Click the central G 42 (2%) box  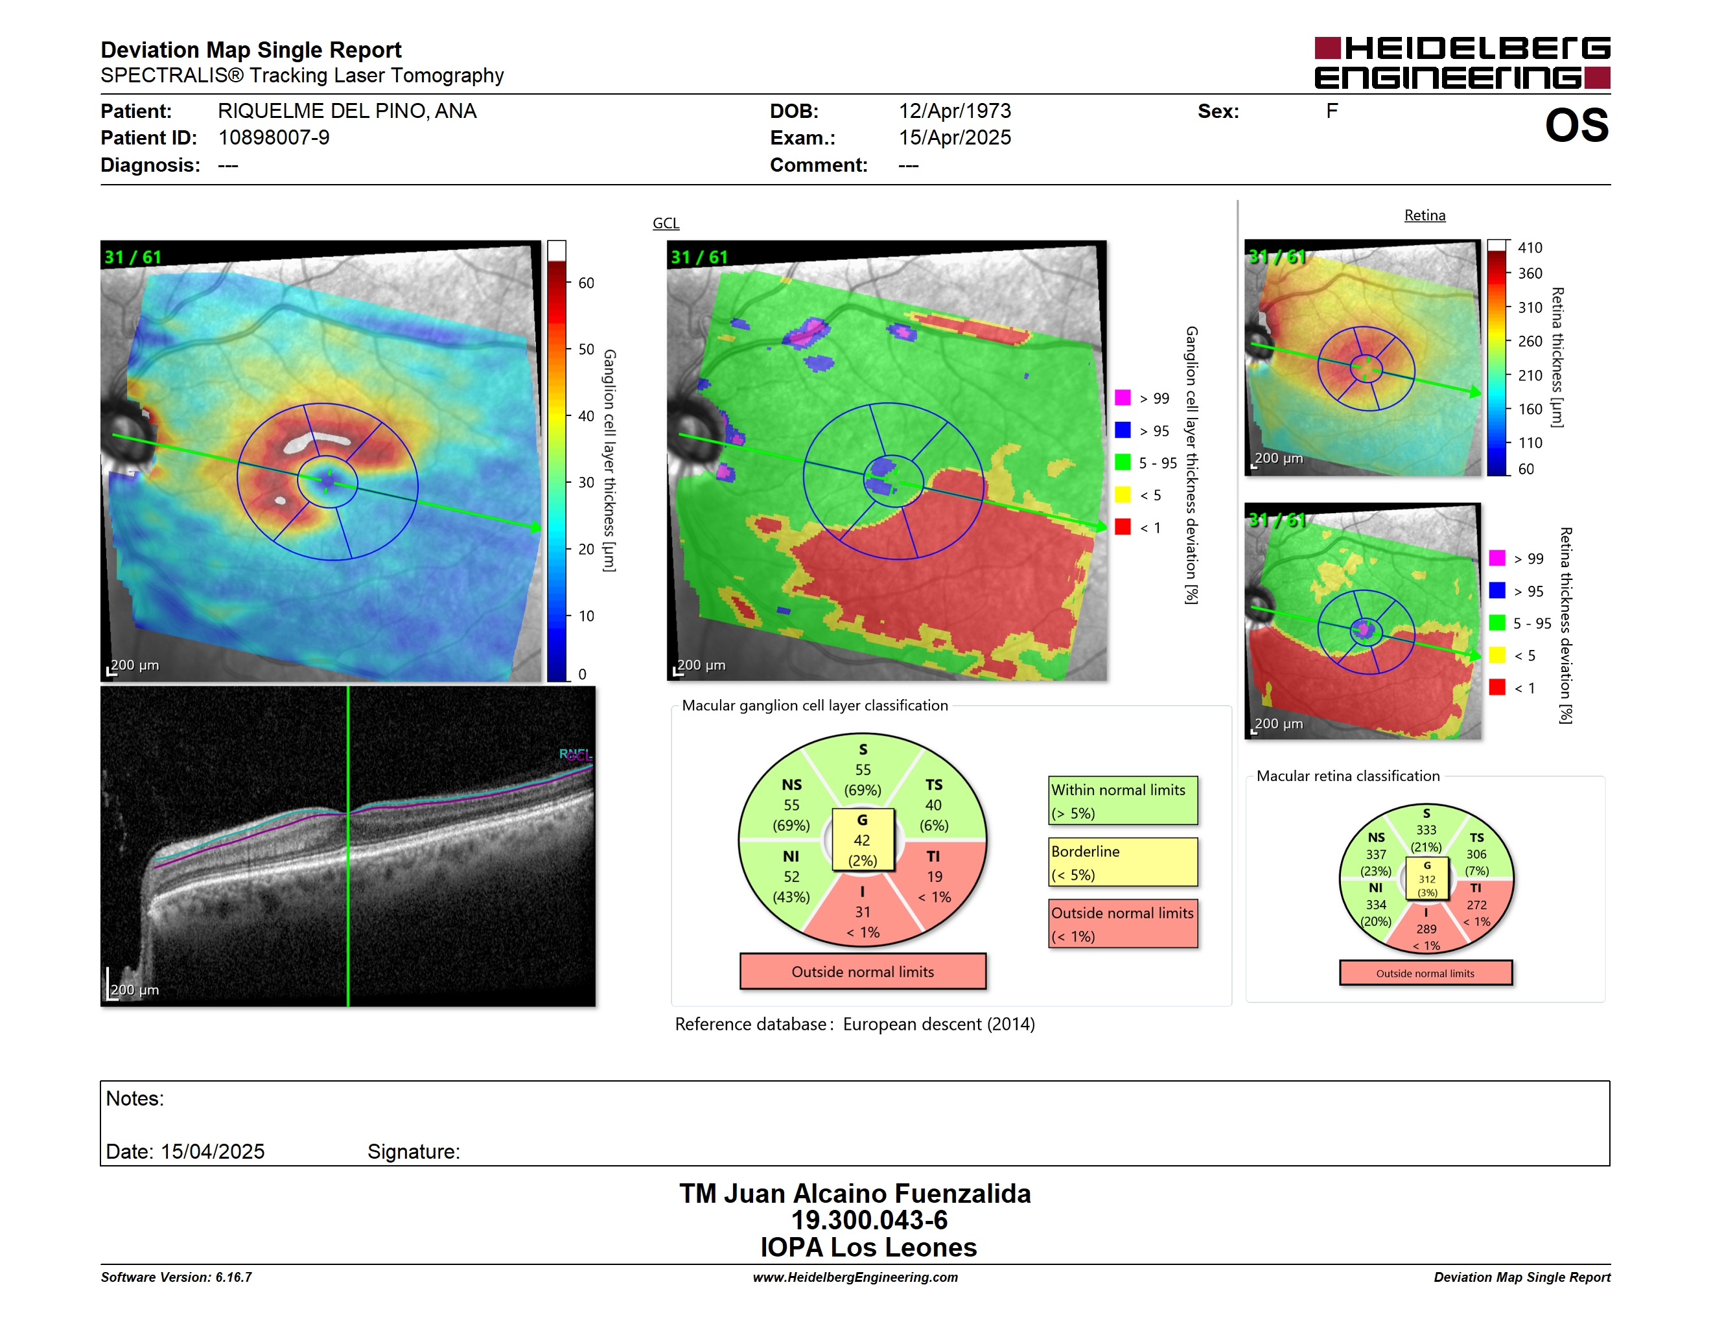863,840
